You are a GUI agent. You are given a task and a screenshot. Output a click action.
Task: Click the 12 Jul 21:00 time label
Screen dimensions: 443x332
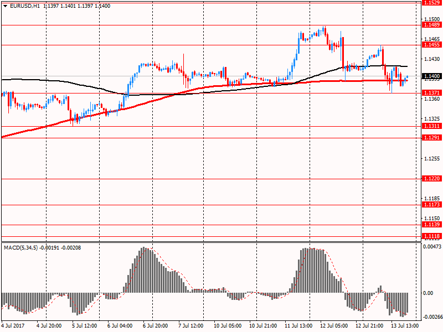[369, 325]
